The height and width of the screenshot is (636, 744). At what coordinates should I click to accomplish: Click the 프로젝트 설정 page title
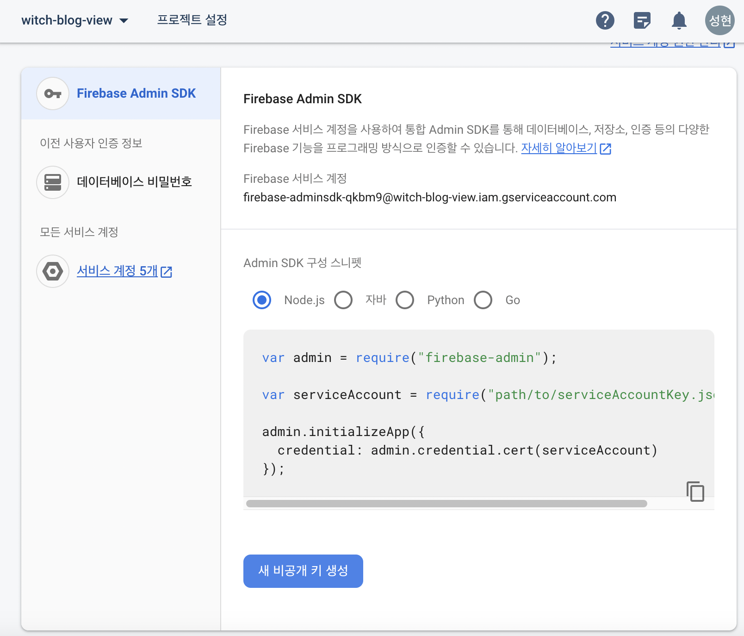pyautogui.click(x=192, y=20)
